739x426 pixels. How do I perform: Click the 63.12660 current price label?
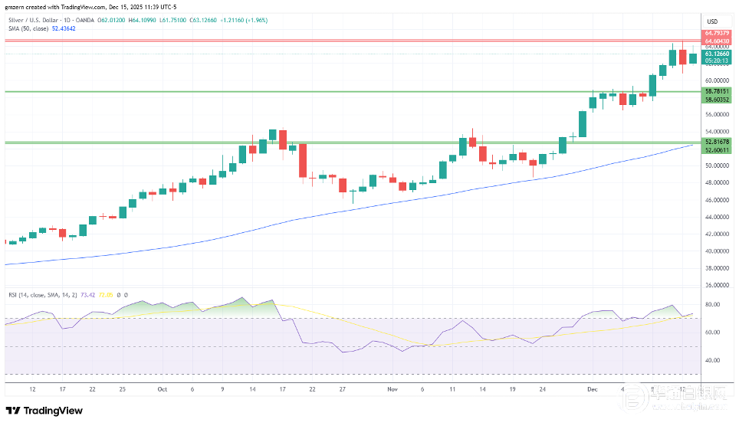718,54
